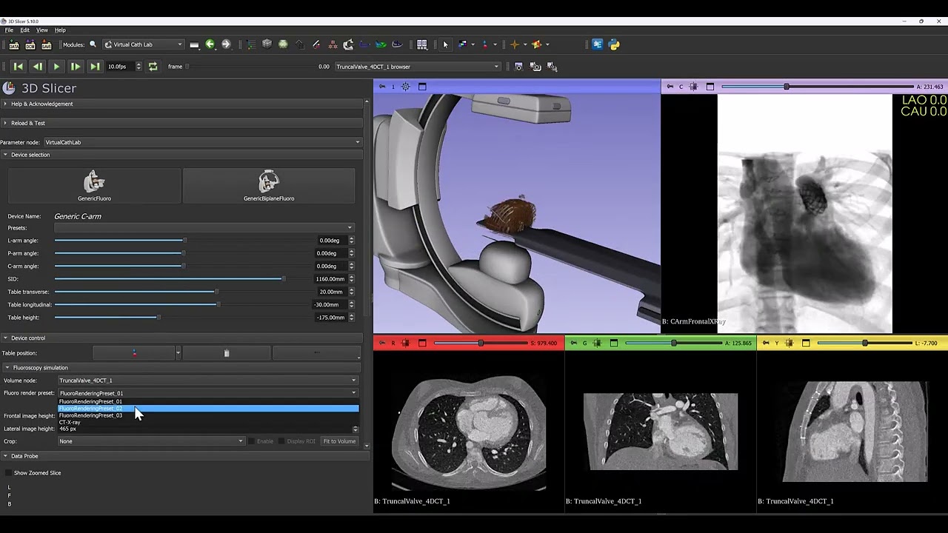
Task: Go to previous module with green back arrow
Action: coord(210,44)
